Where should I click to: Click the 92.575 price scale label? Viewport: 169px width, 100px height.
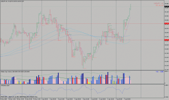point(167,29)
